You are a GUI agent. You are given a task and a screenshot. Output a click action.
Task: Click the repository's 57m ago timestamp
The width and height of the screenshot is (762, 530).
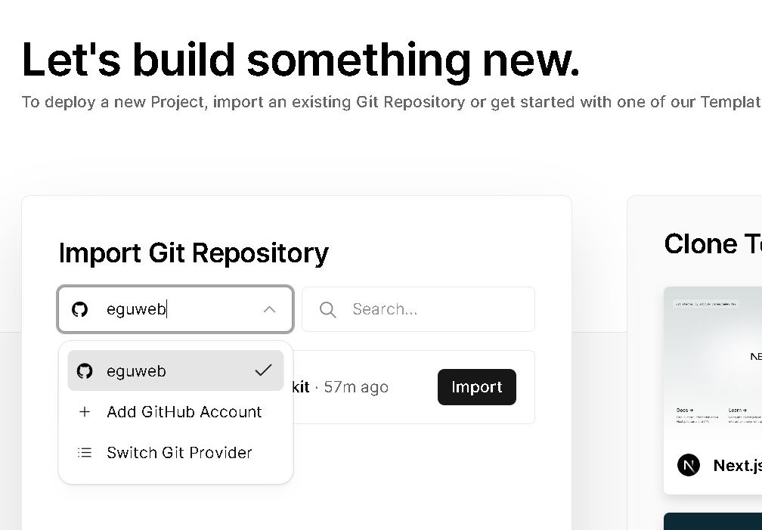point(356,387)
